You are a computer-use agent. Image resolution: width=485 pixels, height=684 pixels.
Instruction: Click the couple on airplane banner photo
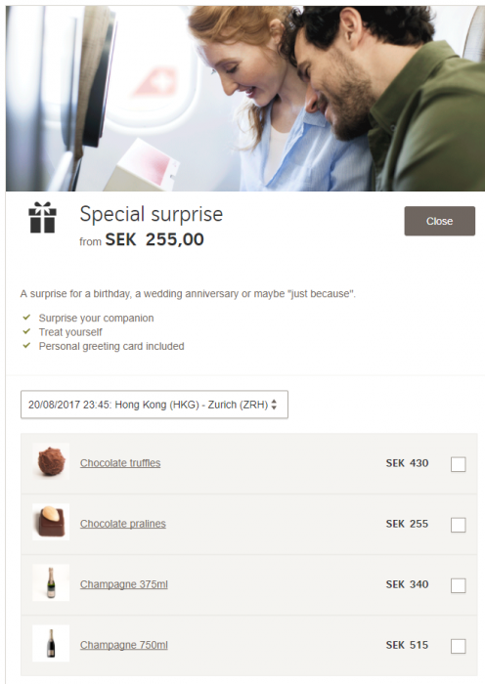(245, 98)
